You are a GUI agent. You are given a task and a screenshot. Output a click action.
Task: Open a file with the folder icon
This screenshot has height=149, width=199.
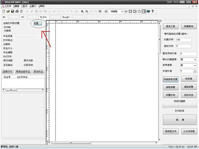8,11
